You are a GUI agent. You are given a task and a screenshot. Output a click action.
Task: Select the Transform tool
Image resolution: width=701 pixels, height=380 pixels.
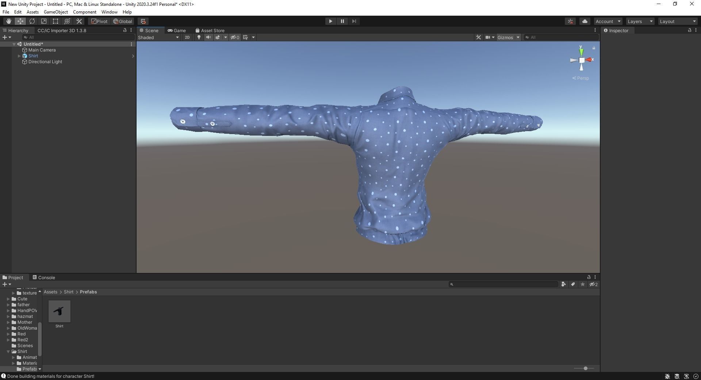click(x=67, y=21)
